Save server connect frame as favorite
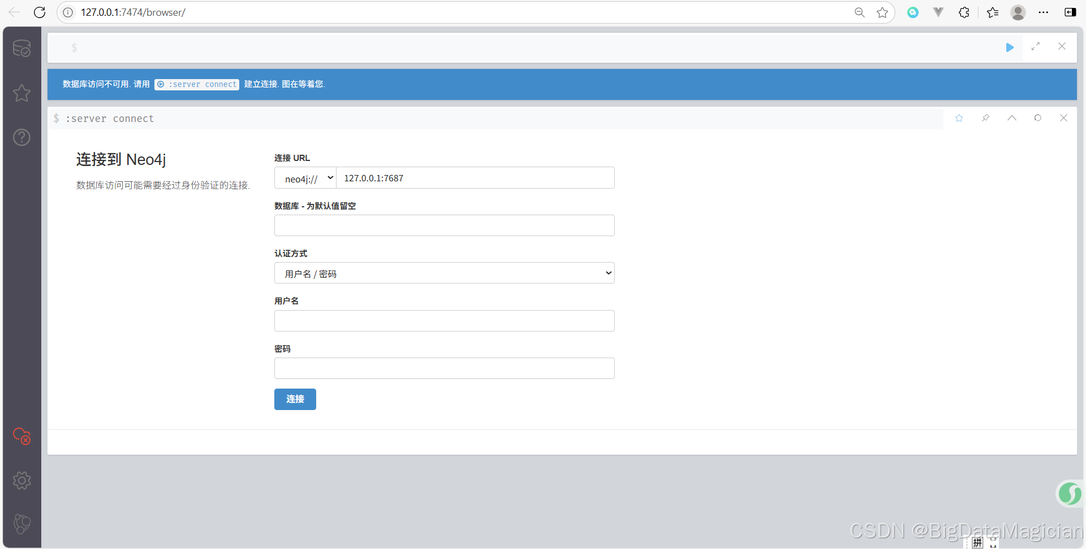 pos(959,118)
